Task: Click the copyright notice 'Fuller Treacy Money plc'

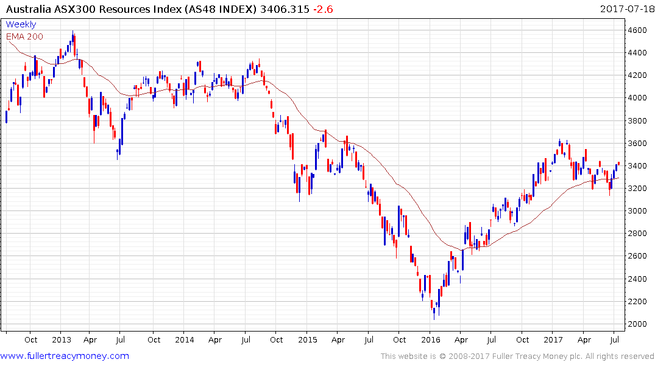Action: pos(537,356)
